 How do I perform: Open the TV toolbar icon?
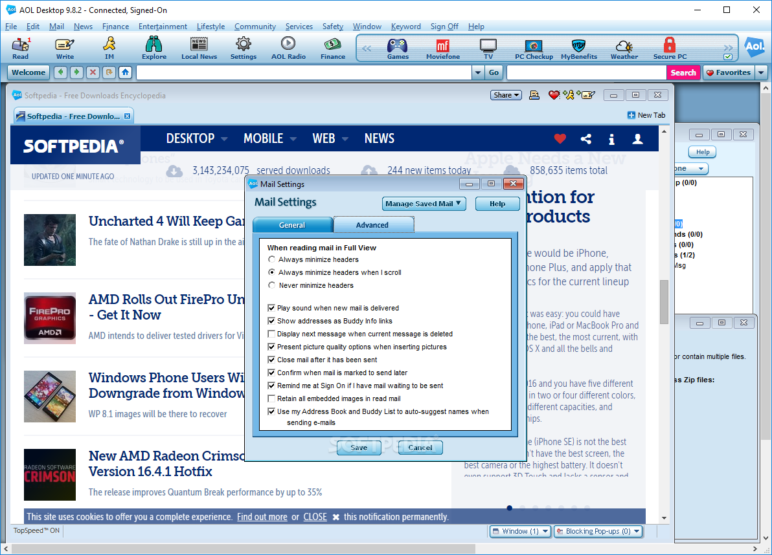488,49
